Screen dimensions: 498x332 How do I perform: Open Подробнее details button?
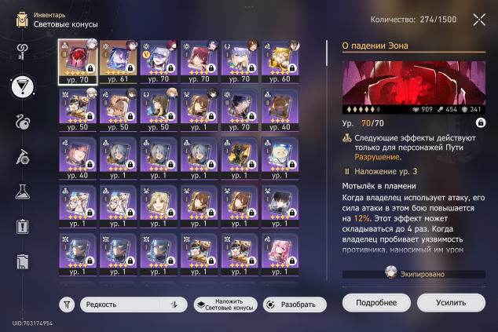[x=376, y=302]
